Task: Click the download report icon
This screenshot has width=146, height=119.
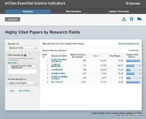Action: (x=124, y=19)
